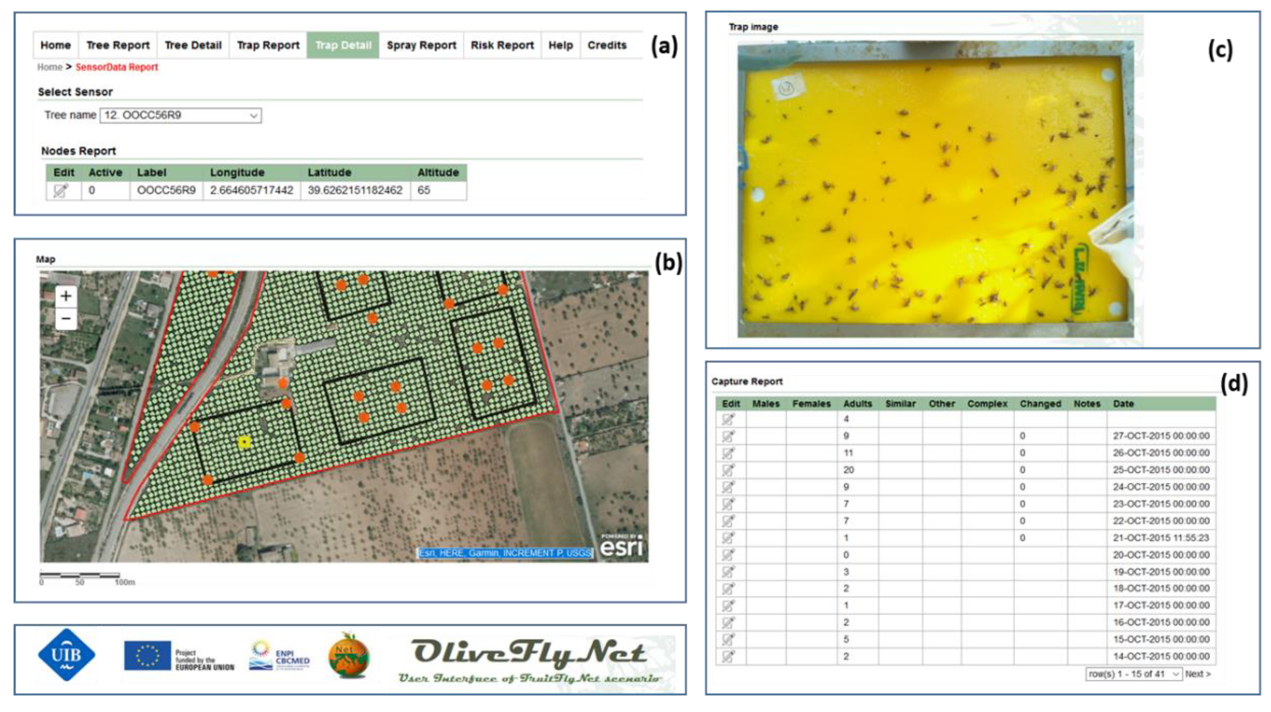The height and width of the screenshot is (712, 1271).
Task: Click the Home breadcrumb link
Action: coord(50,67)
